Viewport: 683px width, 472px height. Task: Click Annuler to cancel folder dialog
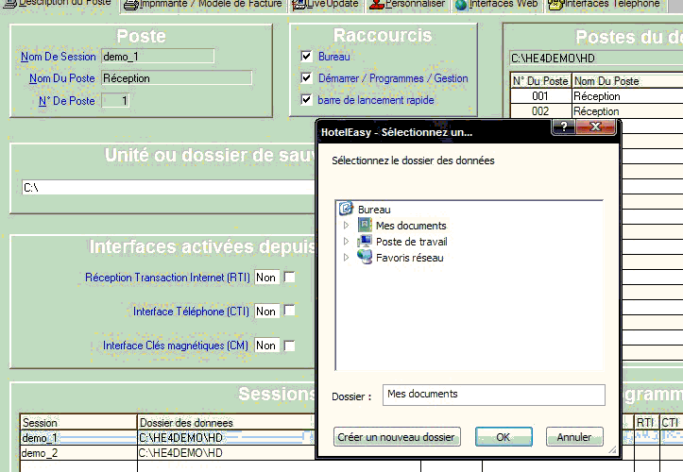point(574,437)
